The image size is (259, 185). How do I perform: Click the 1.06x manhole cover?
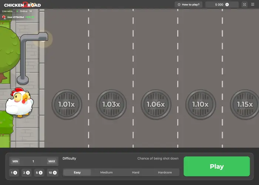pos(156,104)
